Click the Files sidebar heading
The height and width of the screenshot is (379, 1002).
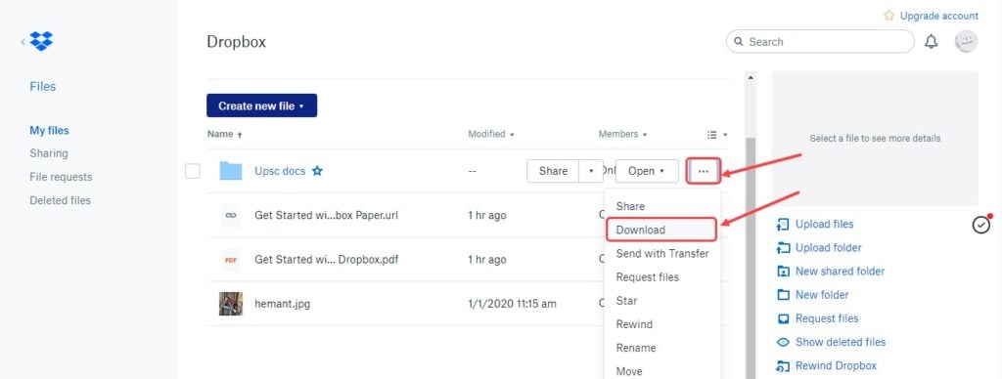(43, 86)
